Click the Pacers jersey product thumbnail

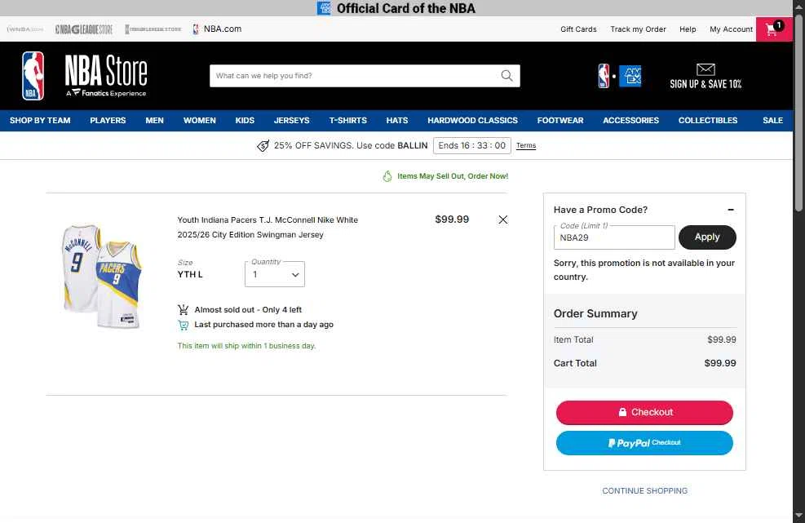(102, 276)
